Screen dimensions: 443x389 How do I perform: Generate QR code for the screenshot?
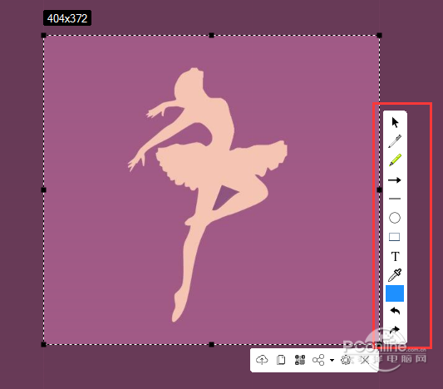300,360
